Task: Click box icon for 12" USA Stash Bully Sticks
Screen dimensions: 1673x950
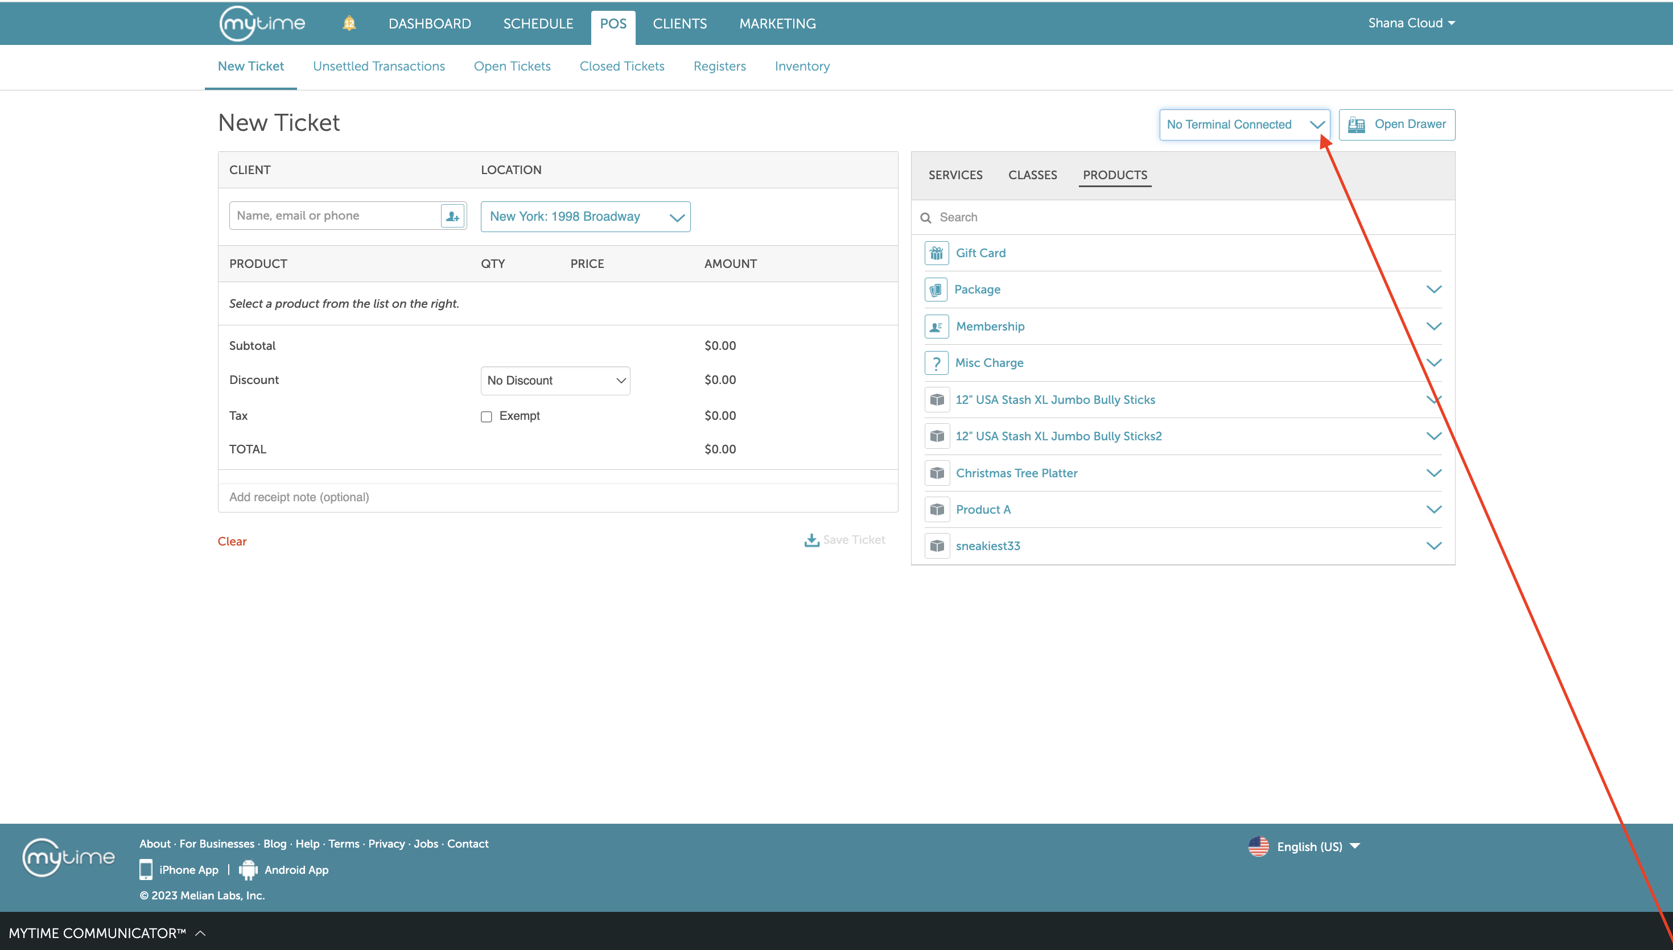Action: pyautogui.click(x=936, y=400)
